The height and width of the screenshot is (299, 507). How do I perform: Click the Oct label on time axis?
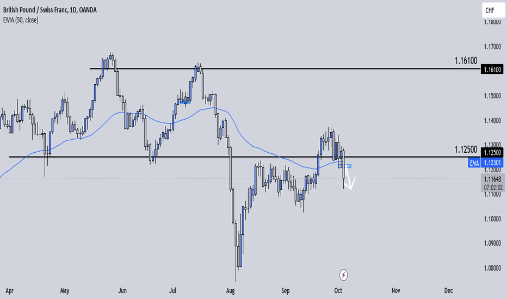click(x=338, y=291)
